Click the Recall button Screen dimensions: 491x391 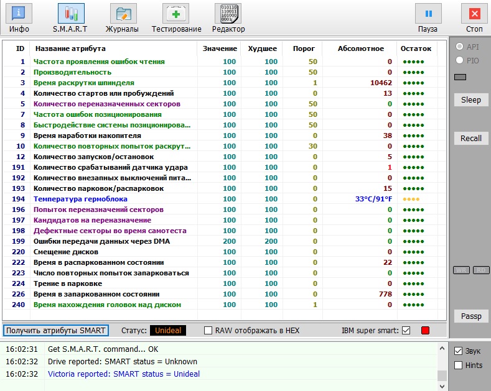(x=470, y=138)
